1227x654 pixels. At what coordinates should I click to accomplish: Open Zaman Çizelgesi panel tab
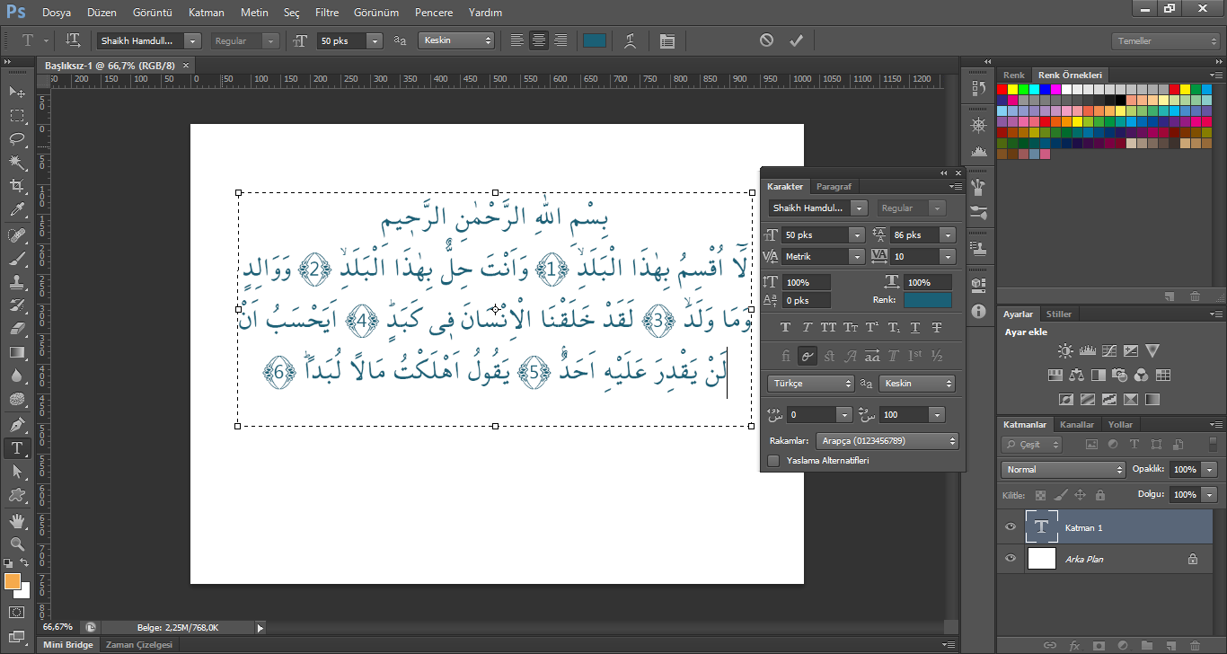[x=139, y=645]
